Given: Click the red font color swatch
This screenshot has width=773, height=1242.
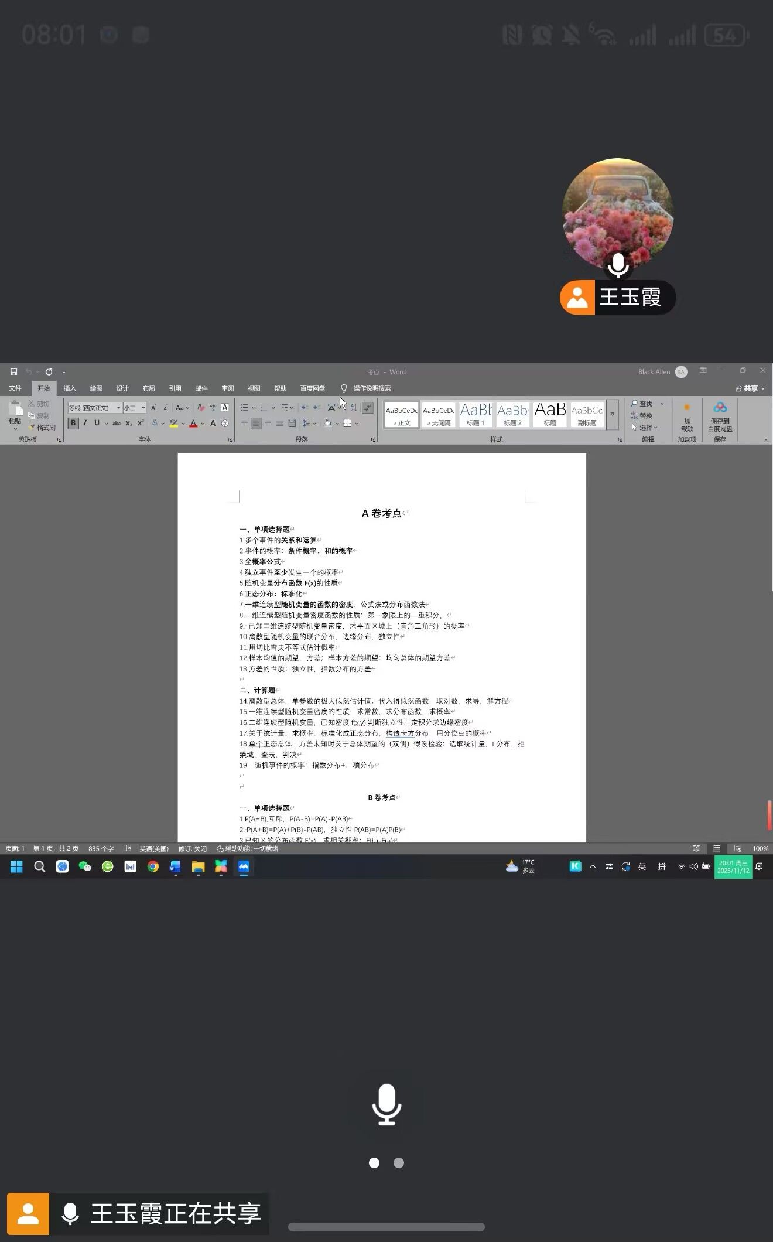Looking at the screenshot, I should click(193, 424).
